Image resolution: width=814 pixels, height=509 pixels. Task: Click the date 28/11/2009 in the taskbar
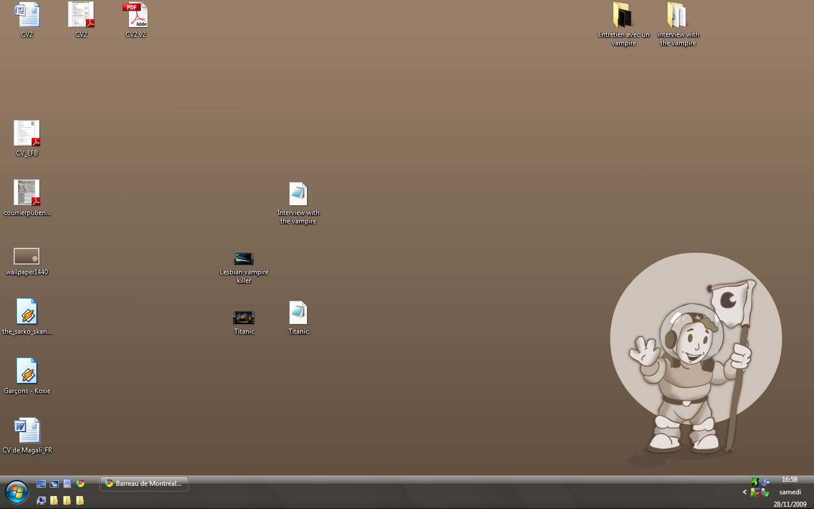click(x=790, y=504)
